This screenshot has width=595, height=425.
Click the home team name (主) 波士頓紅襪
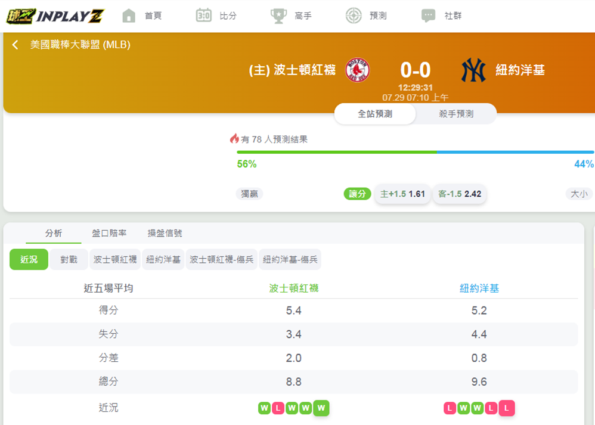(x=292, y=70)
